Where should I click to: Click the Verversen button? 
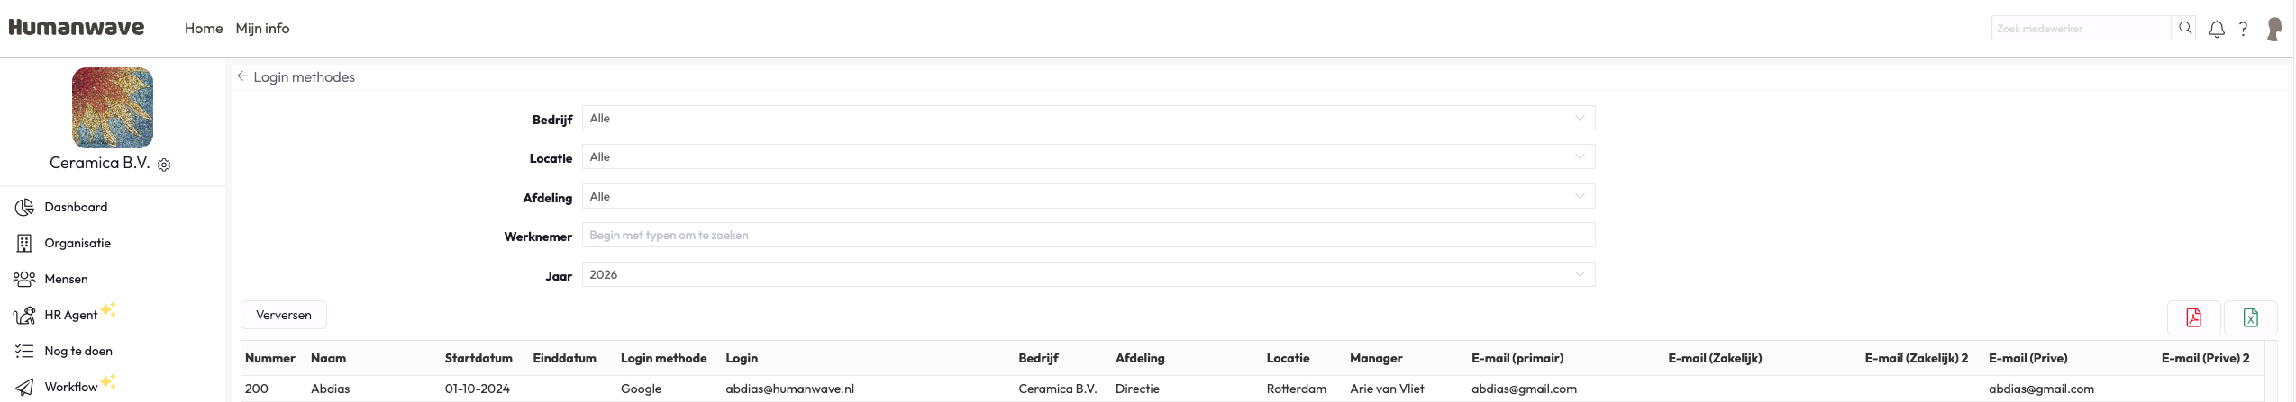(284, 315)
